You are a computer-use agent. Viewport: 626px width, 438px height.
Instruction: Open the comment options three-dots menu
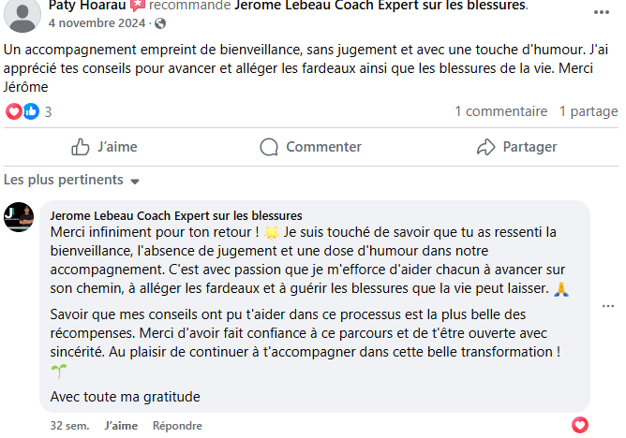[608, 306]
